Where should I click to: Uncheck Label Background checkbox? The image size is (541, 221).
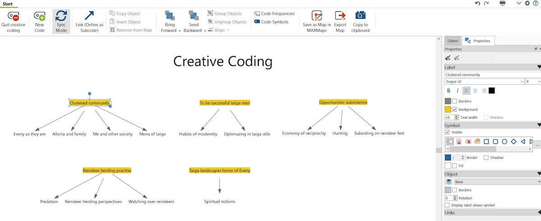pyautogui.click(x=454, y=109)
